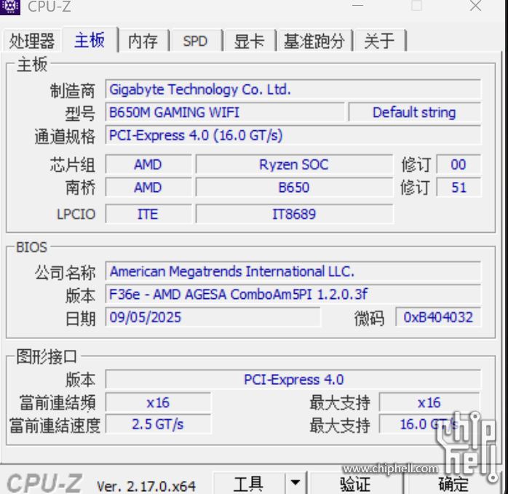Click the B650 southbridge value
The height and width of the screenshot is (494, 508).
pos(294,188)
